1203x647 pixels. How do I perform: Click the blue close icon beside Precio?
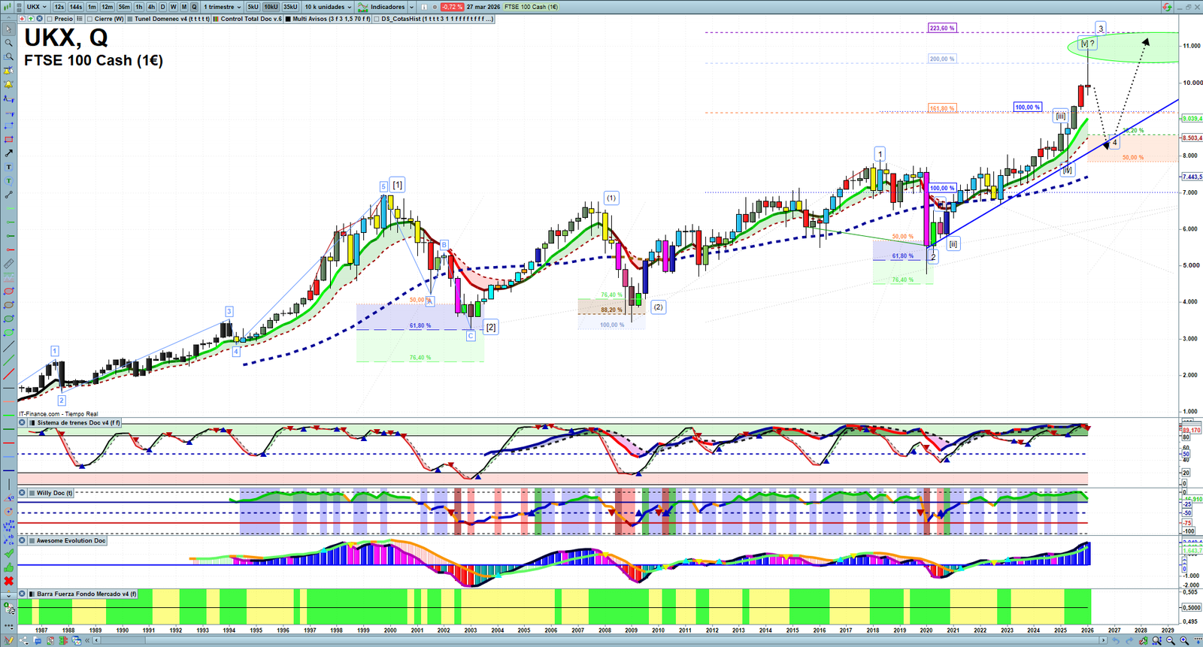pyautogui.click(x=39, y=19)
